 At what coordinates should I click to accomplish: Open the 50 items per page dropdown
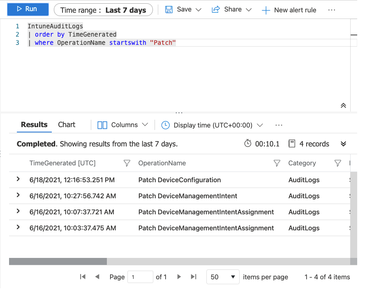click(223, 277)
